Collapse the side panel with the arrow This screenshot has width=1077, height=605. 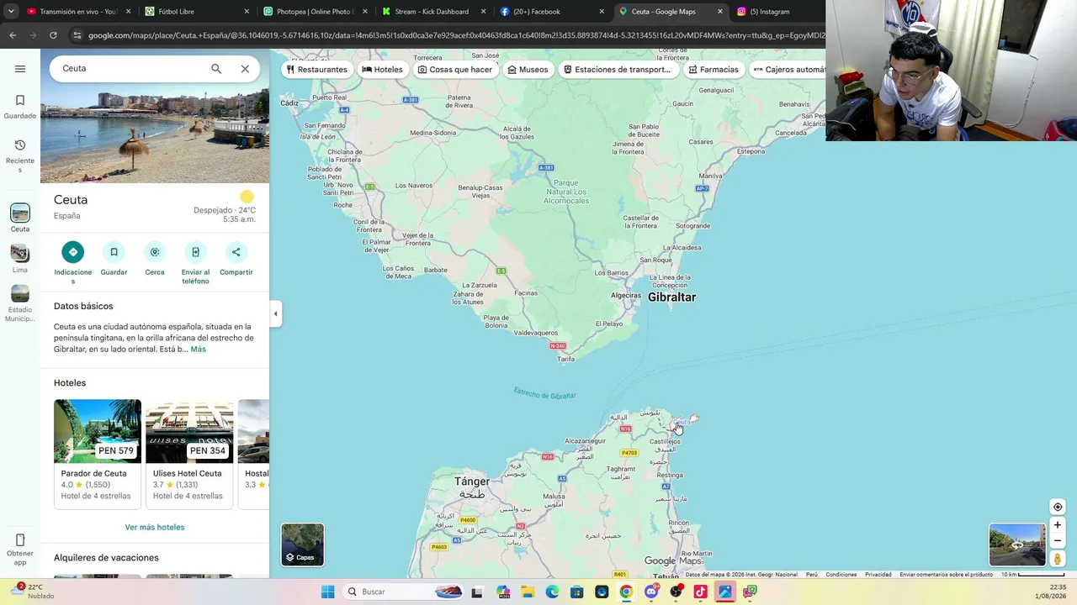pyautogui.click(x=275, y=313)
